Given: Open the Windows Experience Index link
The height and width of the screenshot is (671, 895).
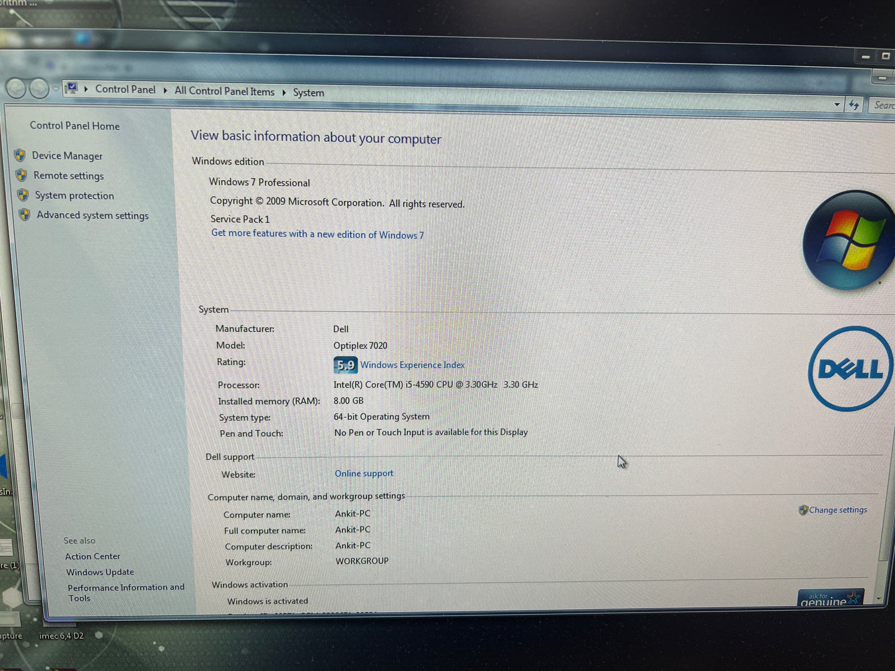Looking at the screenshot, I should click(x=412, y=365).
